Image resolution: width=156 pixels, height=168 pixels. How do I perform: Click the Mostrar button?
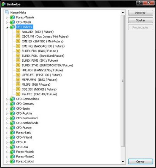click(x=140, y=13)
